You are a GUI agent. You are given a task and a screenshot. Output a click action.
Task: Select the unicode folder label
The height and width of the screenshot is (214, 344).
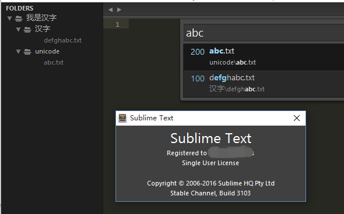(x=47, y=51)
